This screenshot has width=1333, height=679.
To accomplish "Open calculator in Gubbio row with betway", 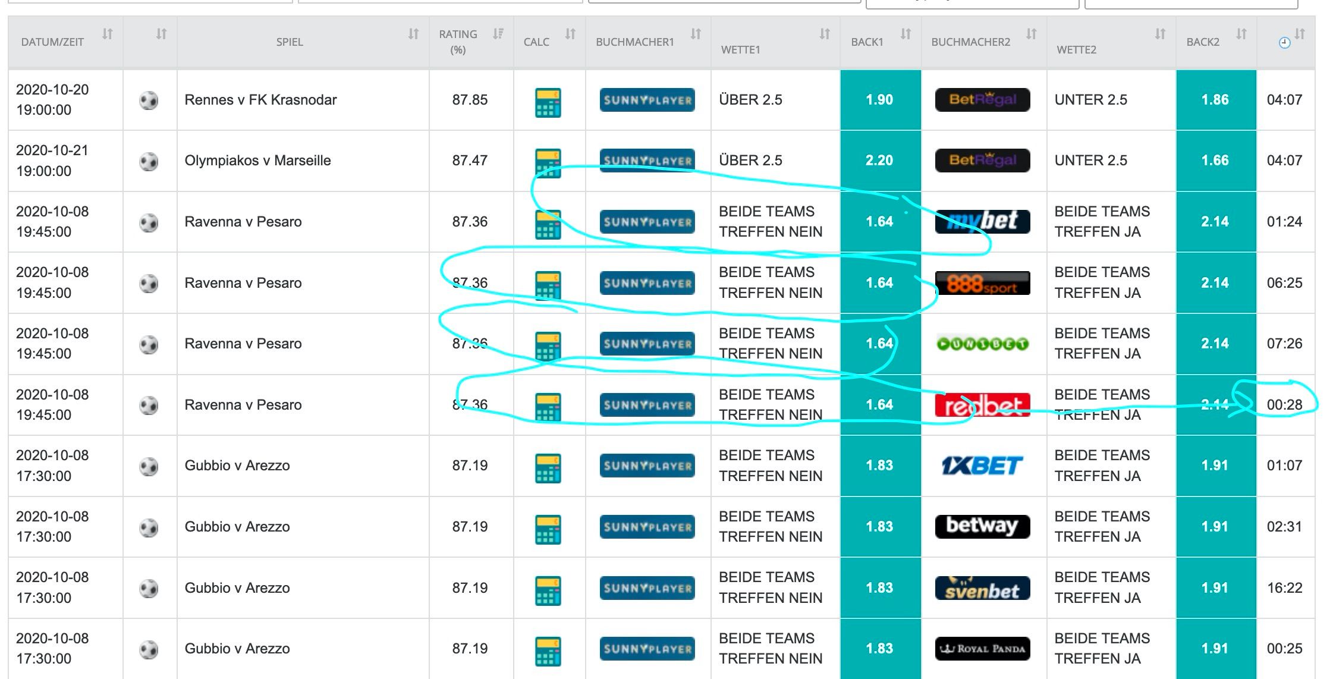I will (x=548, y=530).
